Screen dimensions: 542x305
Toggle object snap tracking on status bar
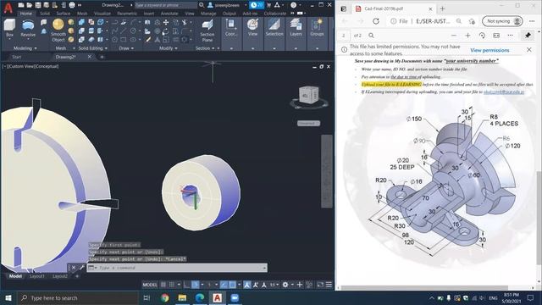click(224, 285)
